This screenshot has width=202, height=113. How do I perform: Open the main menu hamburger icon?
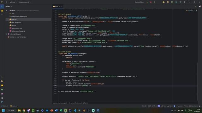7,2
